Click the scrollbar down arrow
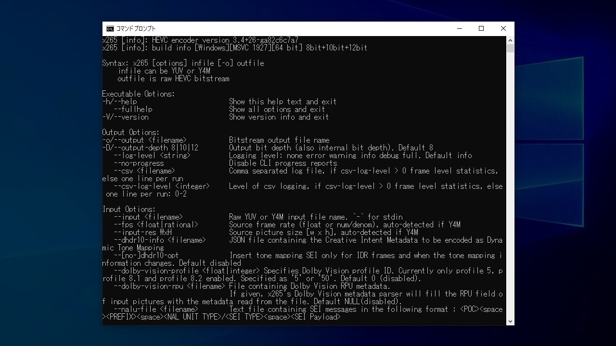 [x=510, y=321]
